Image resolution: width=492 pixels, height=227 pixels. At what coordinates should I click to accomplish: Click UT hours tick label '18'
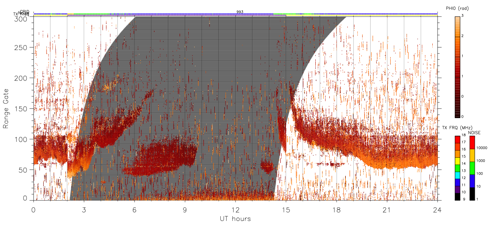[337, 210]
